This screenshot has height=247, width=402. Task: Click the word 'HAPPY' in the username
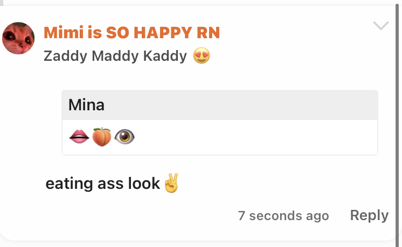click(163, 33)
